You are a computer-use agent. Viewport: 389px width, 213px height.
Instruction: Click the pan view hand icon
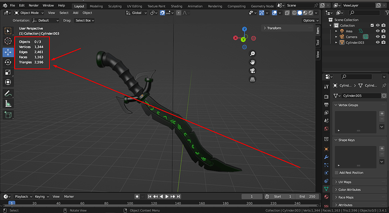point(253,62)
